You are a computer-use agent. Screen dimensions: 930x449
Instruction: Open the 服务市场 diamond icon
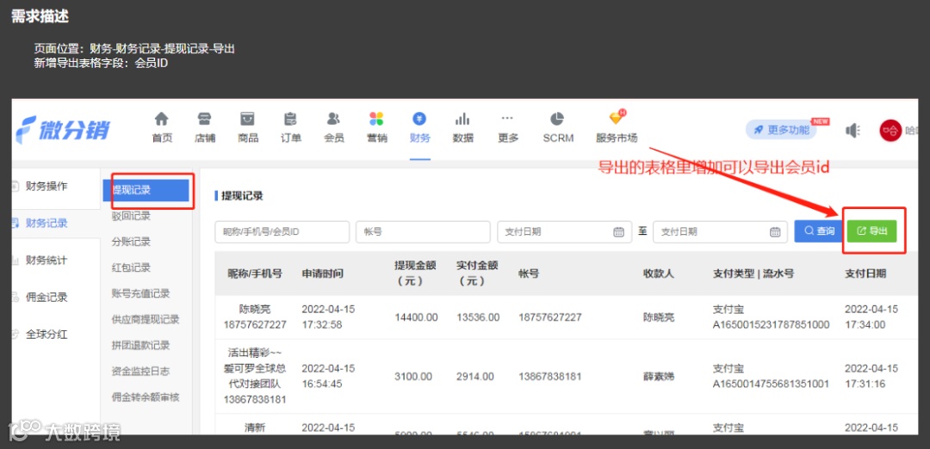(617, 118)
